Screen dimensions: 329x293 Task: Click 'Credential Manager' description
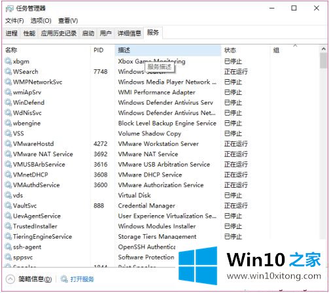pyautogui.click(x=147, y=205)
